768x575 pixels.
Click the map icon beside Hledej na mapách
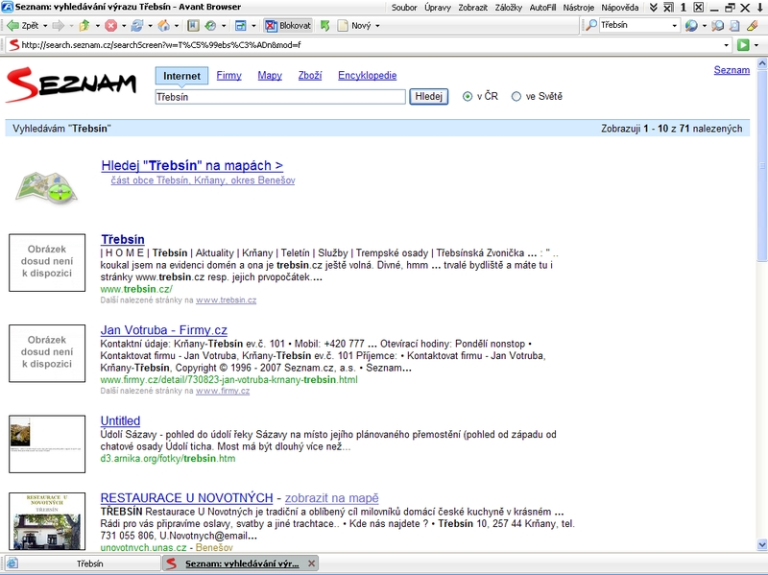click(46, 187)
